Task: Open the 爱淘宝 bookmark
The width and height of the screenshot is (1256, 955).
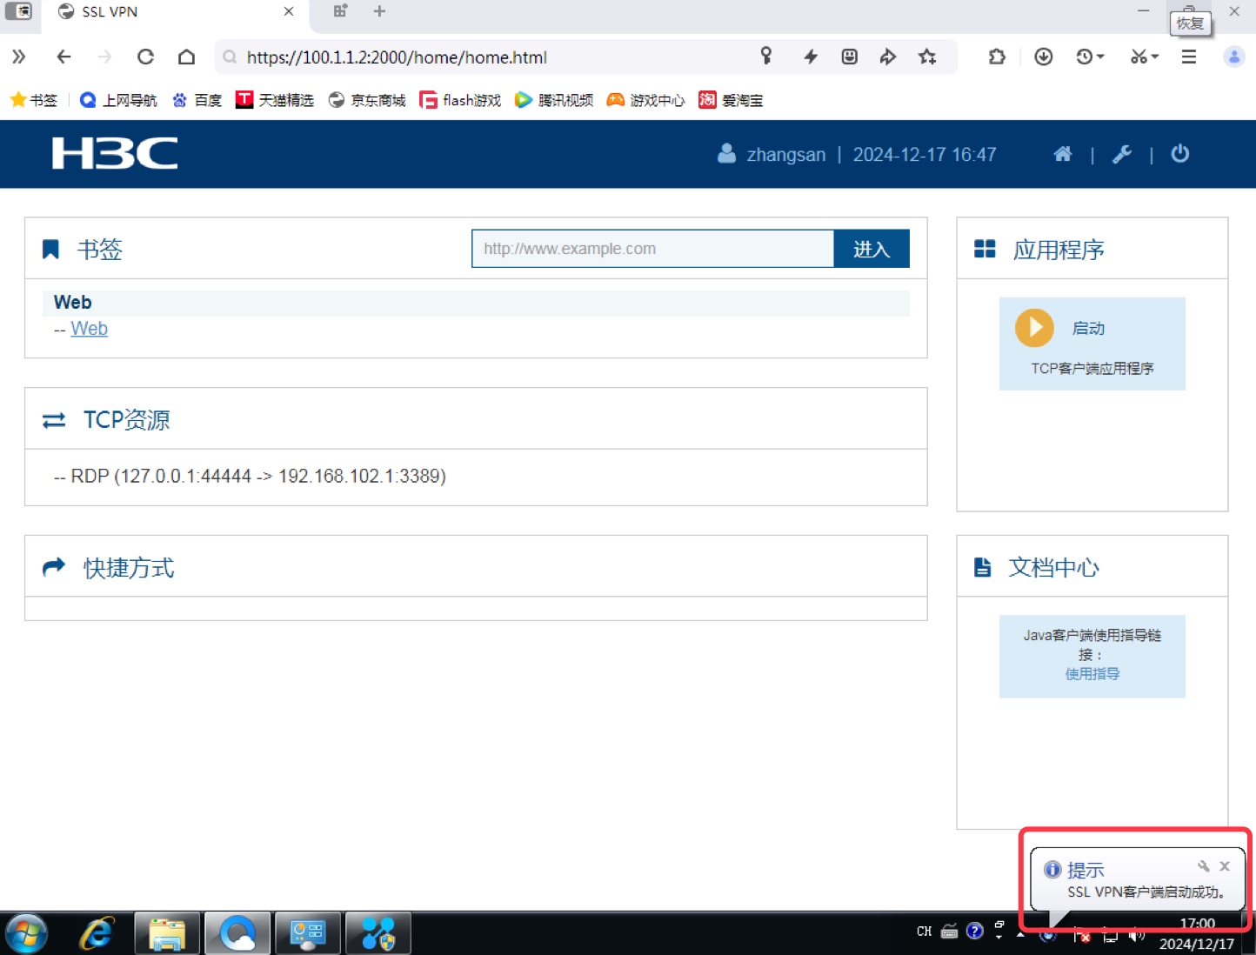Action: coord(731,100)
